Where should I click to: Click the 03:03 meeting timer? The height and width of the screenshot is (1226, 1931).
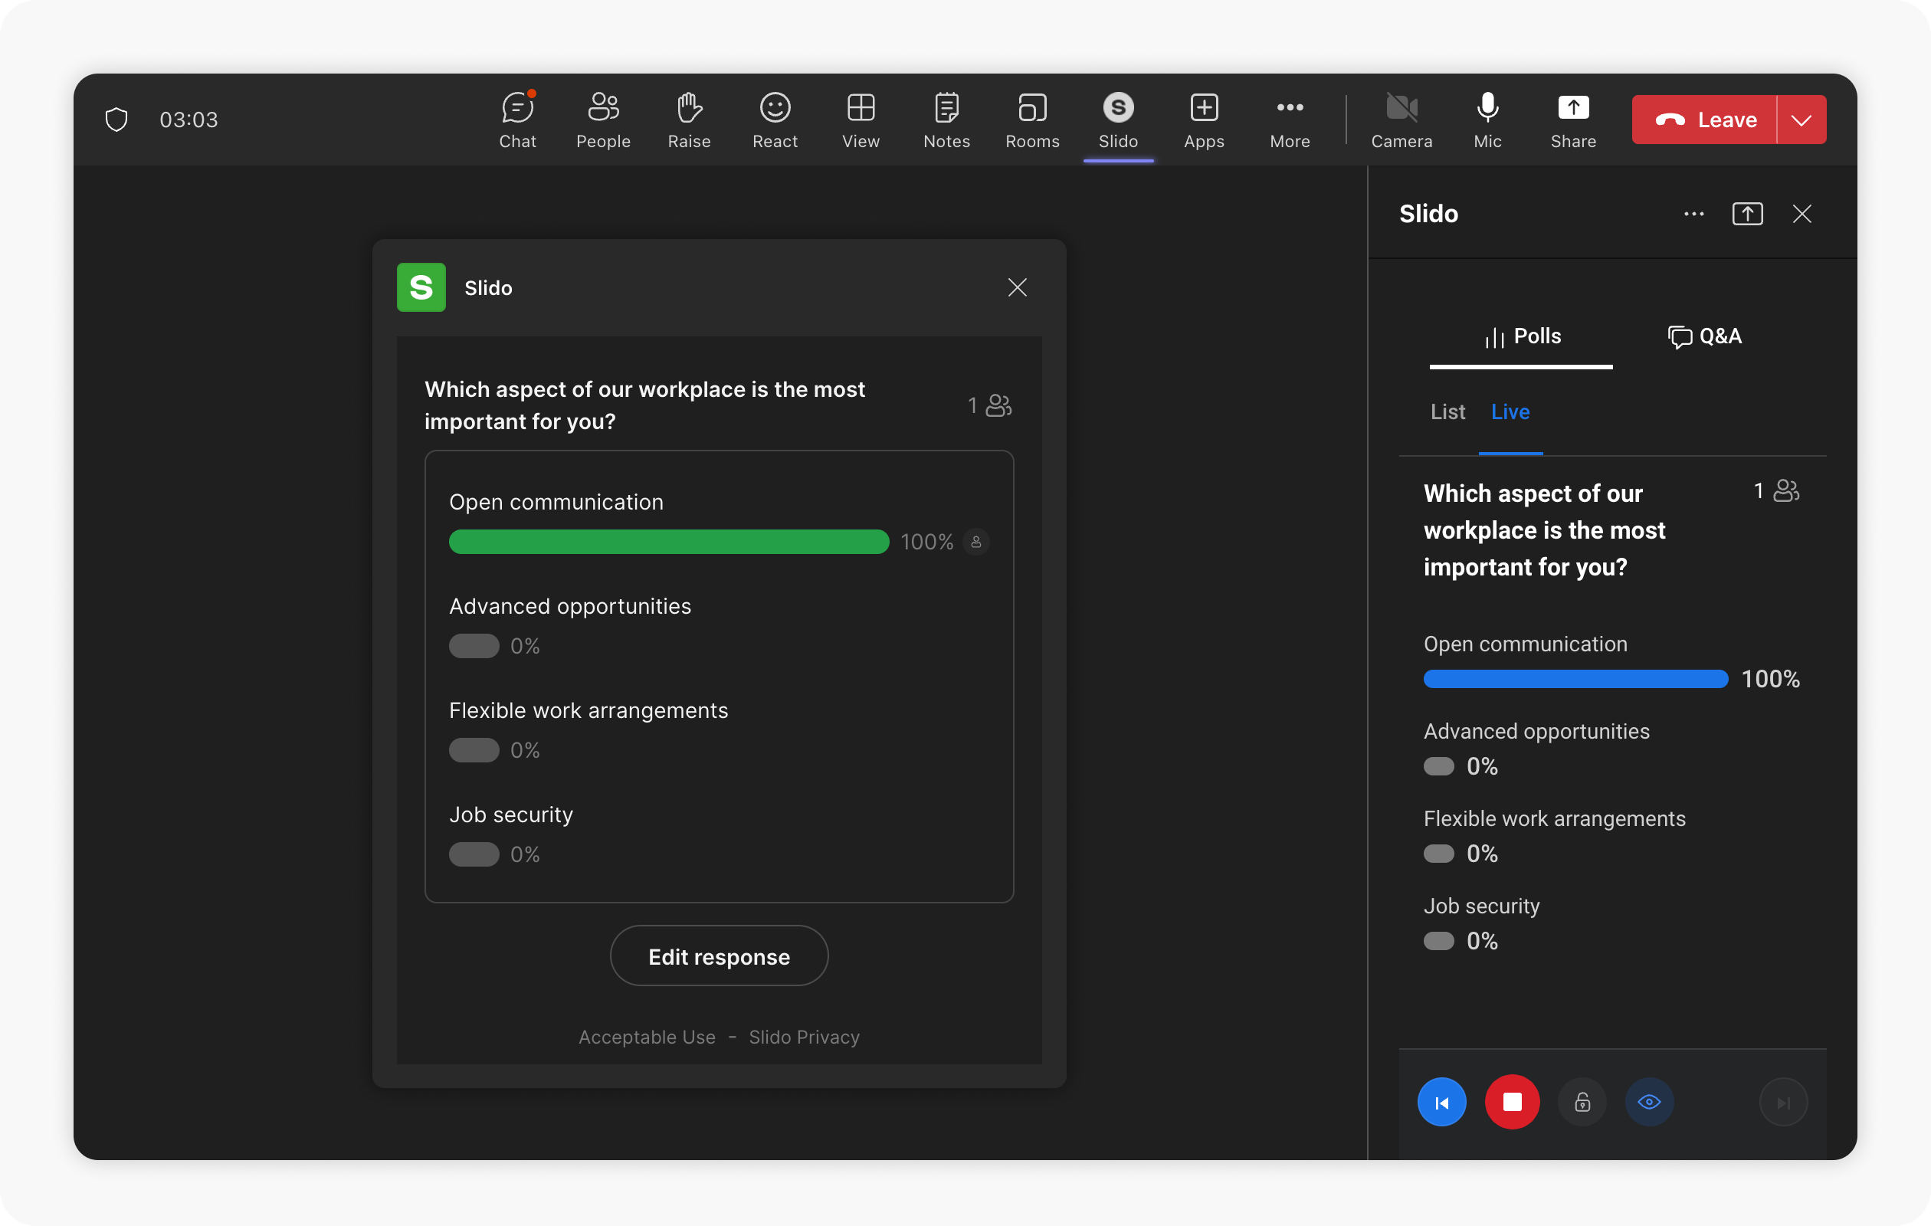pyautogui.click(x=189, y=120)
